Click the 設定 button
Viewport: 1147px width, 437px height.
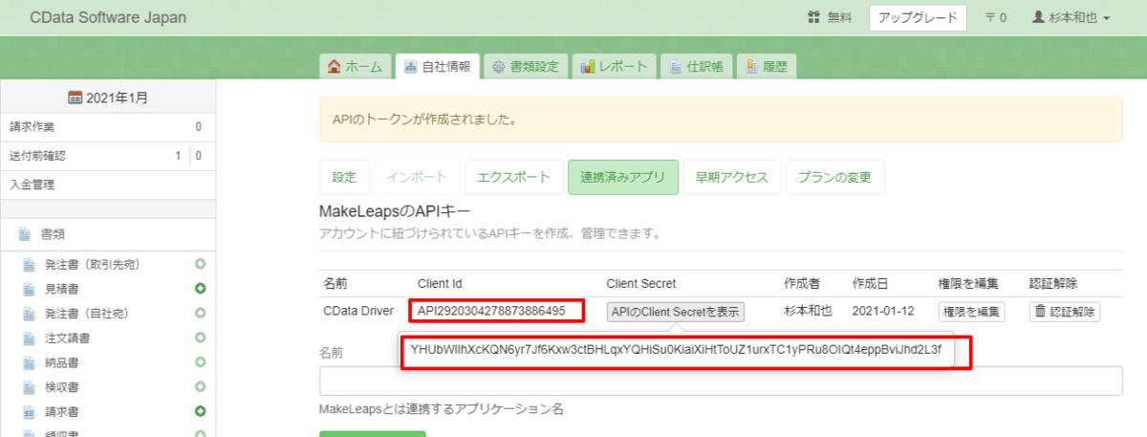(x=343, y=177)
